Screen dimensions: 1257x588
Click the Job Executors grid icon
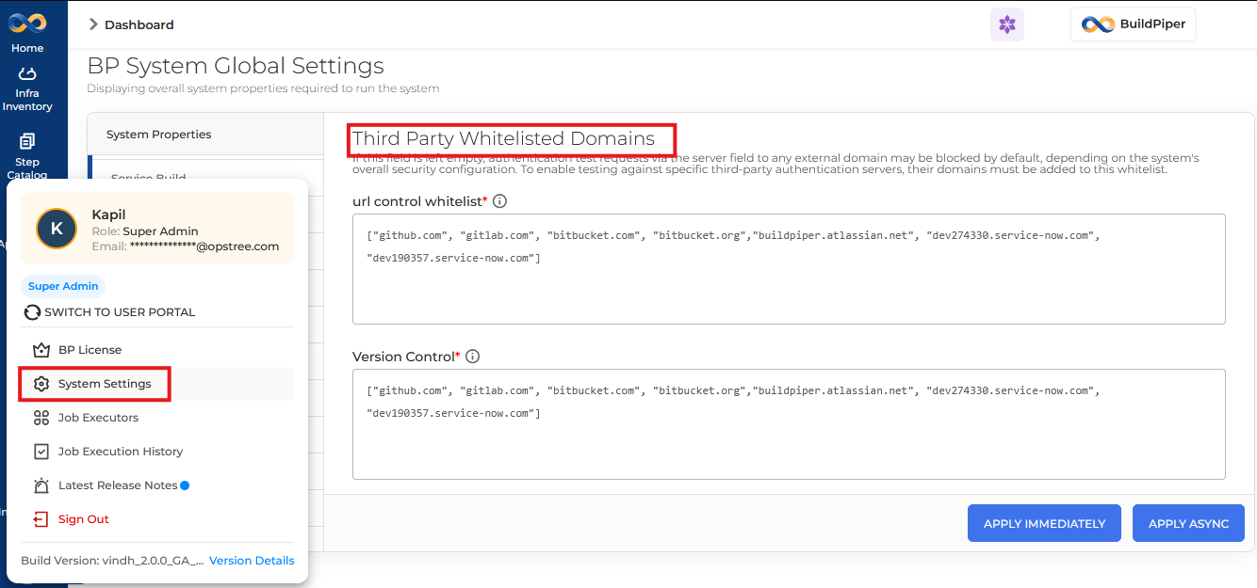point(41,417)
